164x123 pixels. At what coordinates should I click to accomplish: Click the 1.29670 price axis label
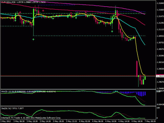(x=160, y=82)
